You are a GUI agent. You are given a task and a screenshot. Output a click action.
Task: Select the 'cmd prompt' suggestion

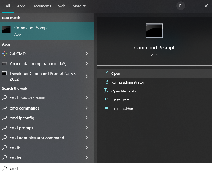click(47, 128)
